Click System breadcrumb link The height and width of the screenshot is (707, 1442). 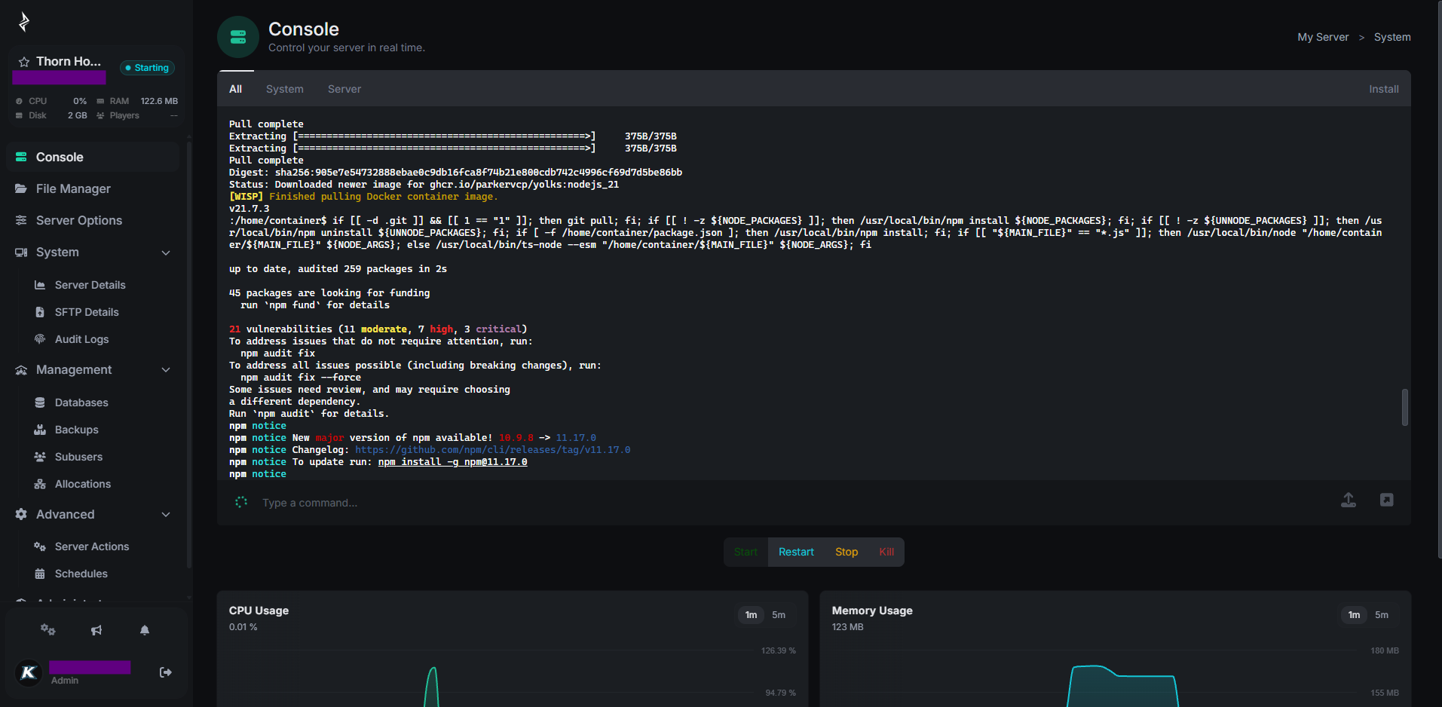(1392, 37)
